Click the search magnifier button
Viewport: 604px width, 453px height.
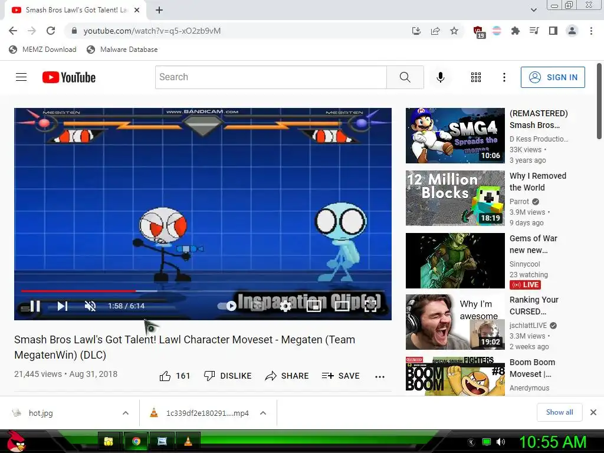405,77
